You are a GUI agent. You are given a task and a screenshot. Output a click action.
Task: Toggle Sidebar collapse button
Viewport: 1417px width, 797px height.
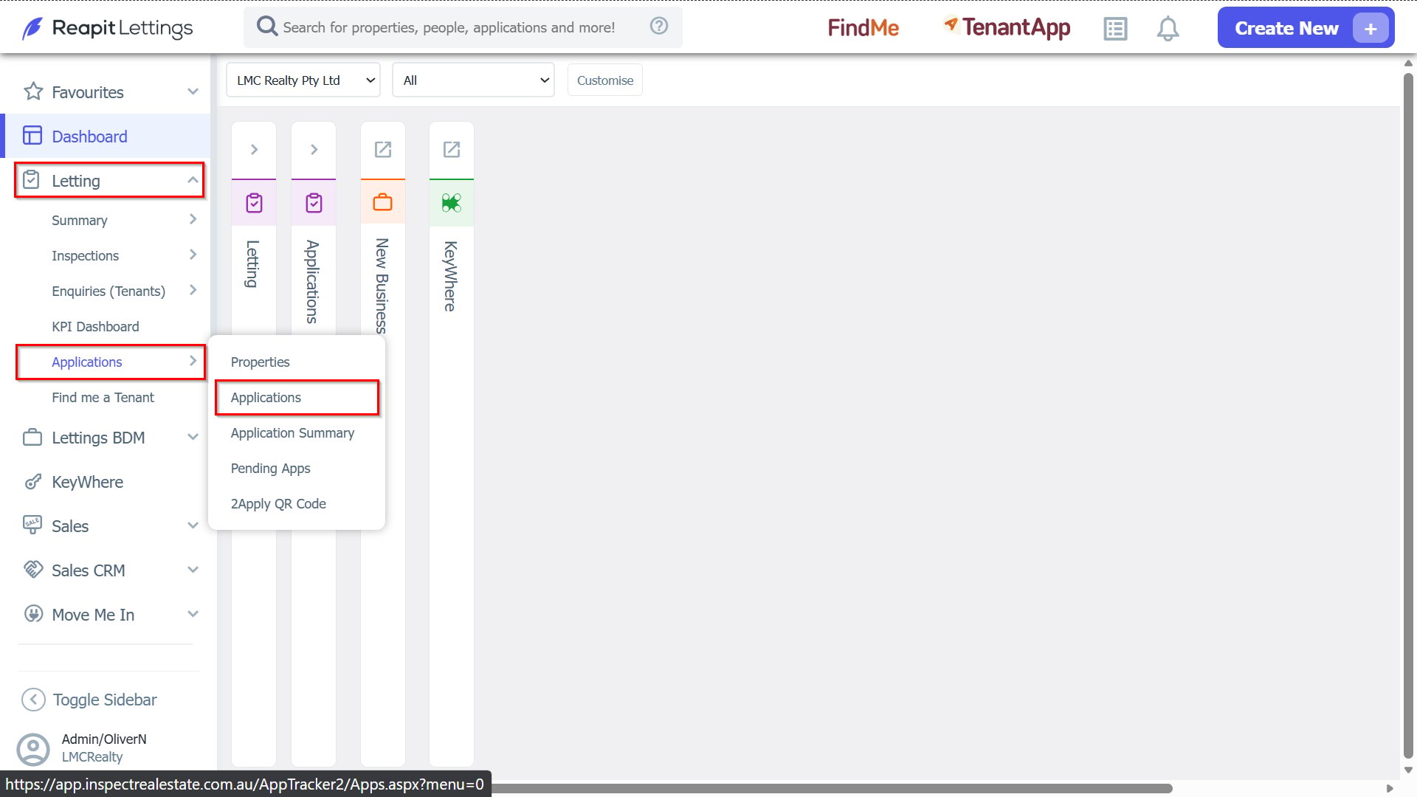coord(89,700)
